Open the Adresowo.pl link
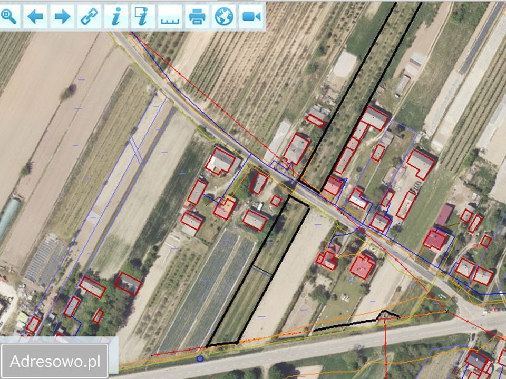This screenshot has width=506, height=379. pyautogui.click(x=54, y=361)
